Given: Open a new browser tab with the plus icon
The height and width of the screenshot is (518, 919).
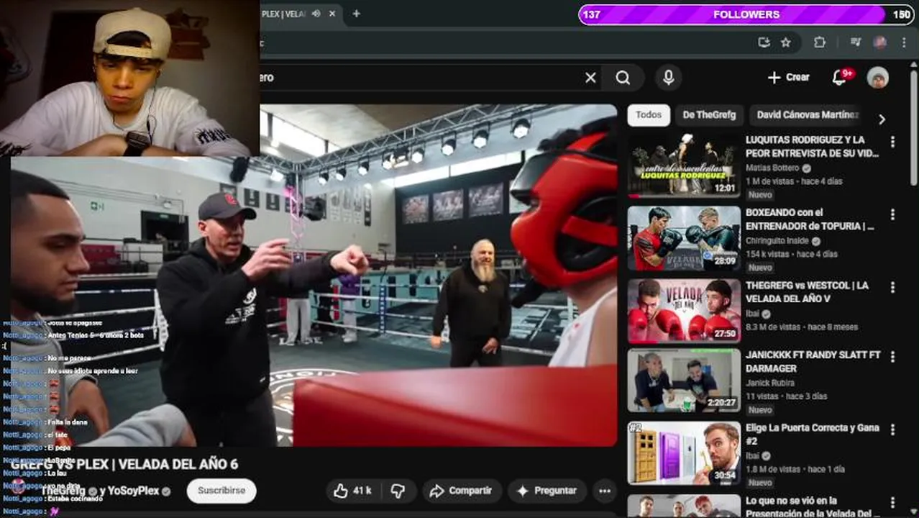Looking at the screenshot, I should 356,14.
